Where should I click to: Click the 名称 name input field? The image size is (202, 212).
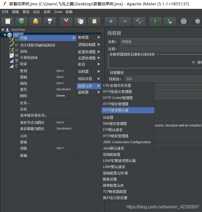click(x=161, y=42)
